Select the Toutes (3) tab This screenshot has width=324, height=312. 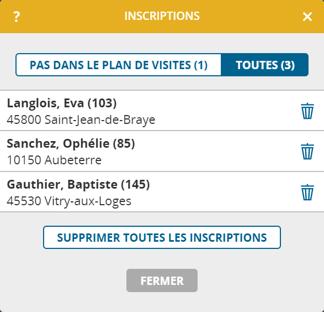[x=265, y=65]
